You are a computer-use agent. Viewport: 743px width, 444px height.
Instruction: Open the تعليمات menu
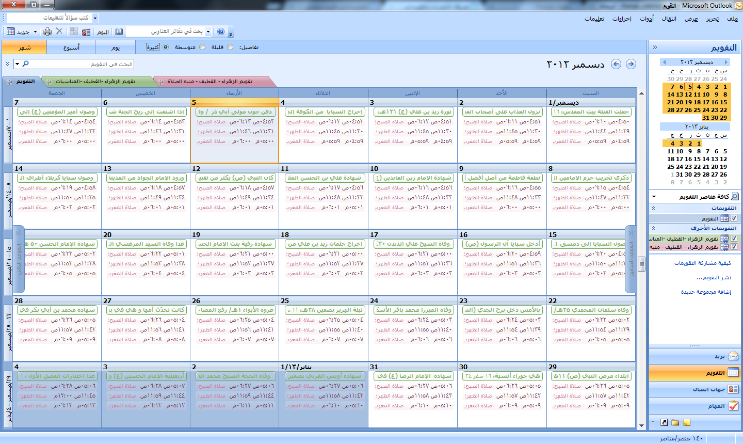[594, 19]
